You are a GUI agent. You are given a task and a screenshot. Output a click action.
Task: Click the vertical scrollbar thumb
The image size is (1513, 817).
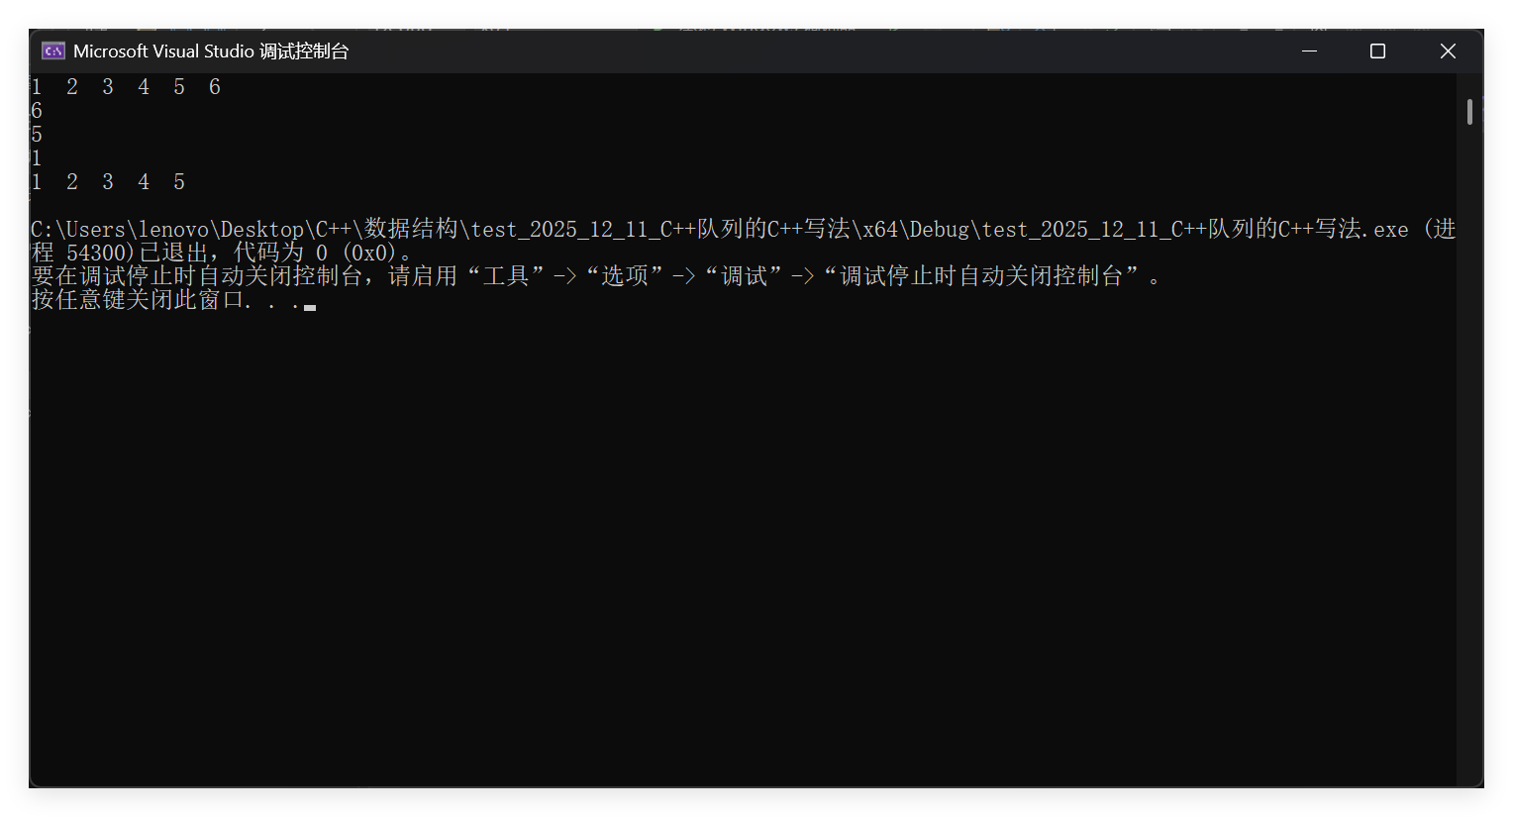1469,111
